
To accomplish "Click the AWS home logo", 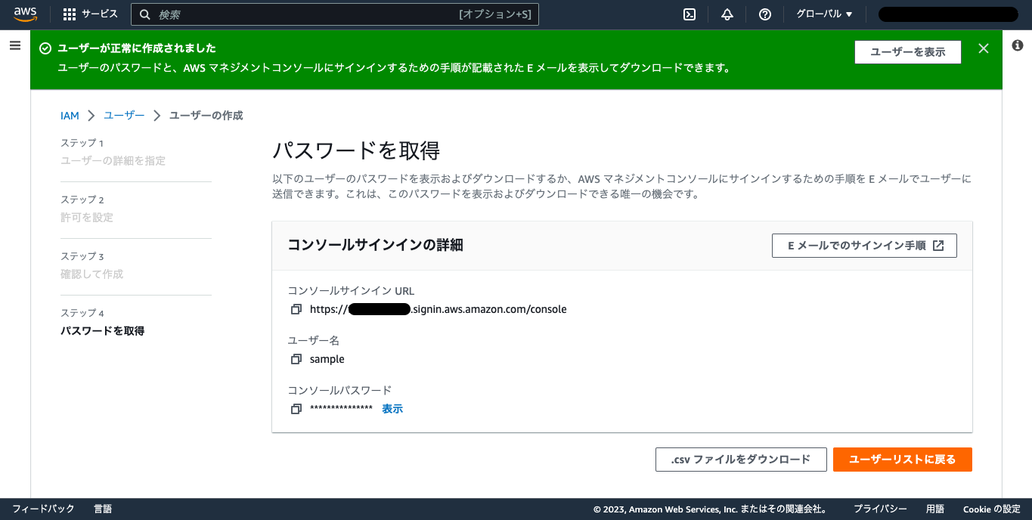I will (25, 14).
